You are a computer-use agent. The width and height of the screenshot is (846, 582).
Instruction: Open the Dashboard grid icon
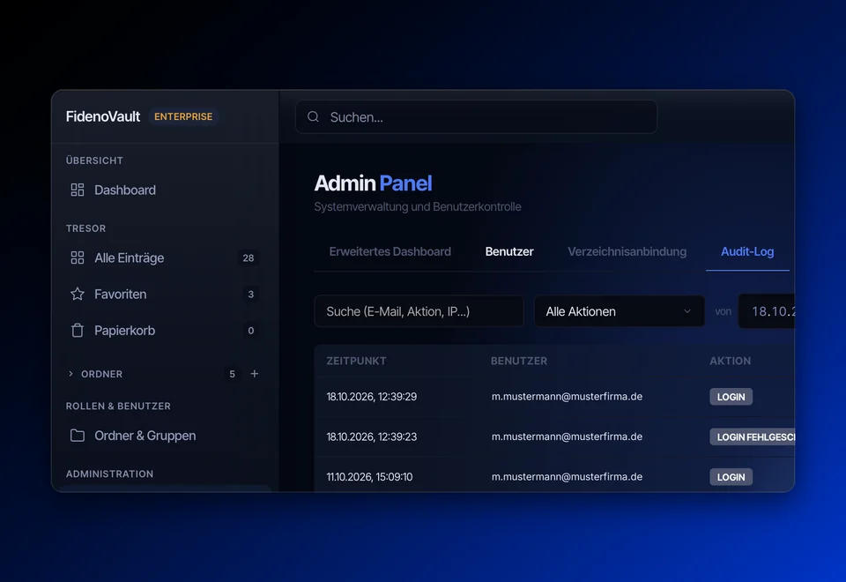point(78,190)
